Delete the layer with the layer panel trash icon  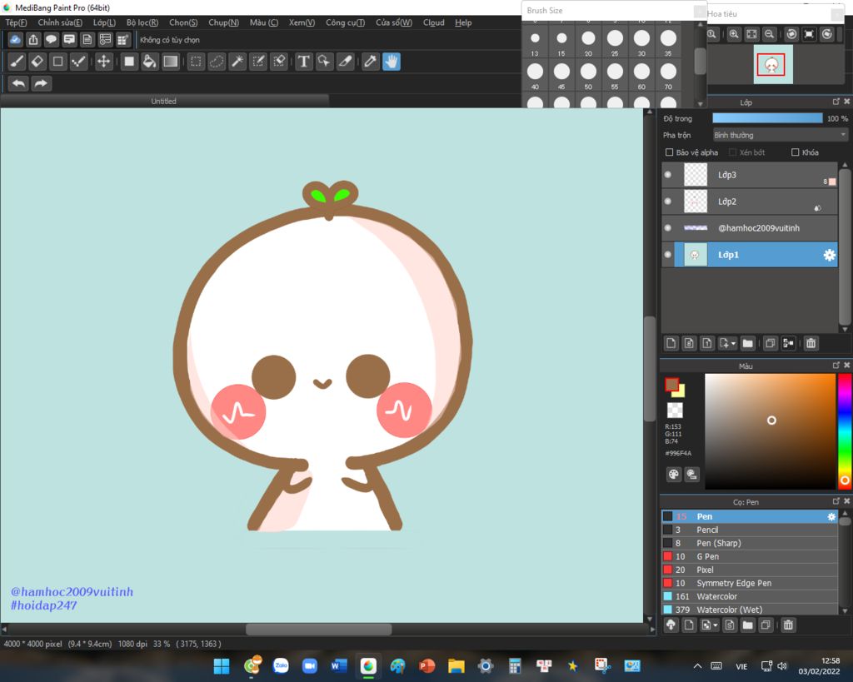[811, 343]
